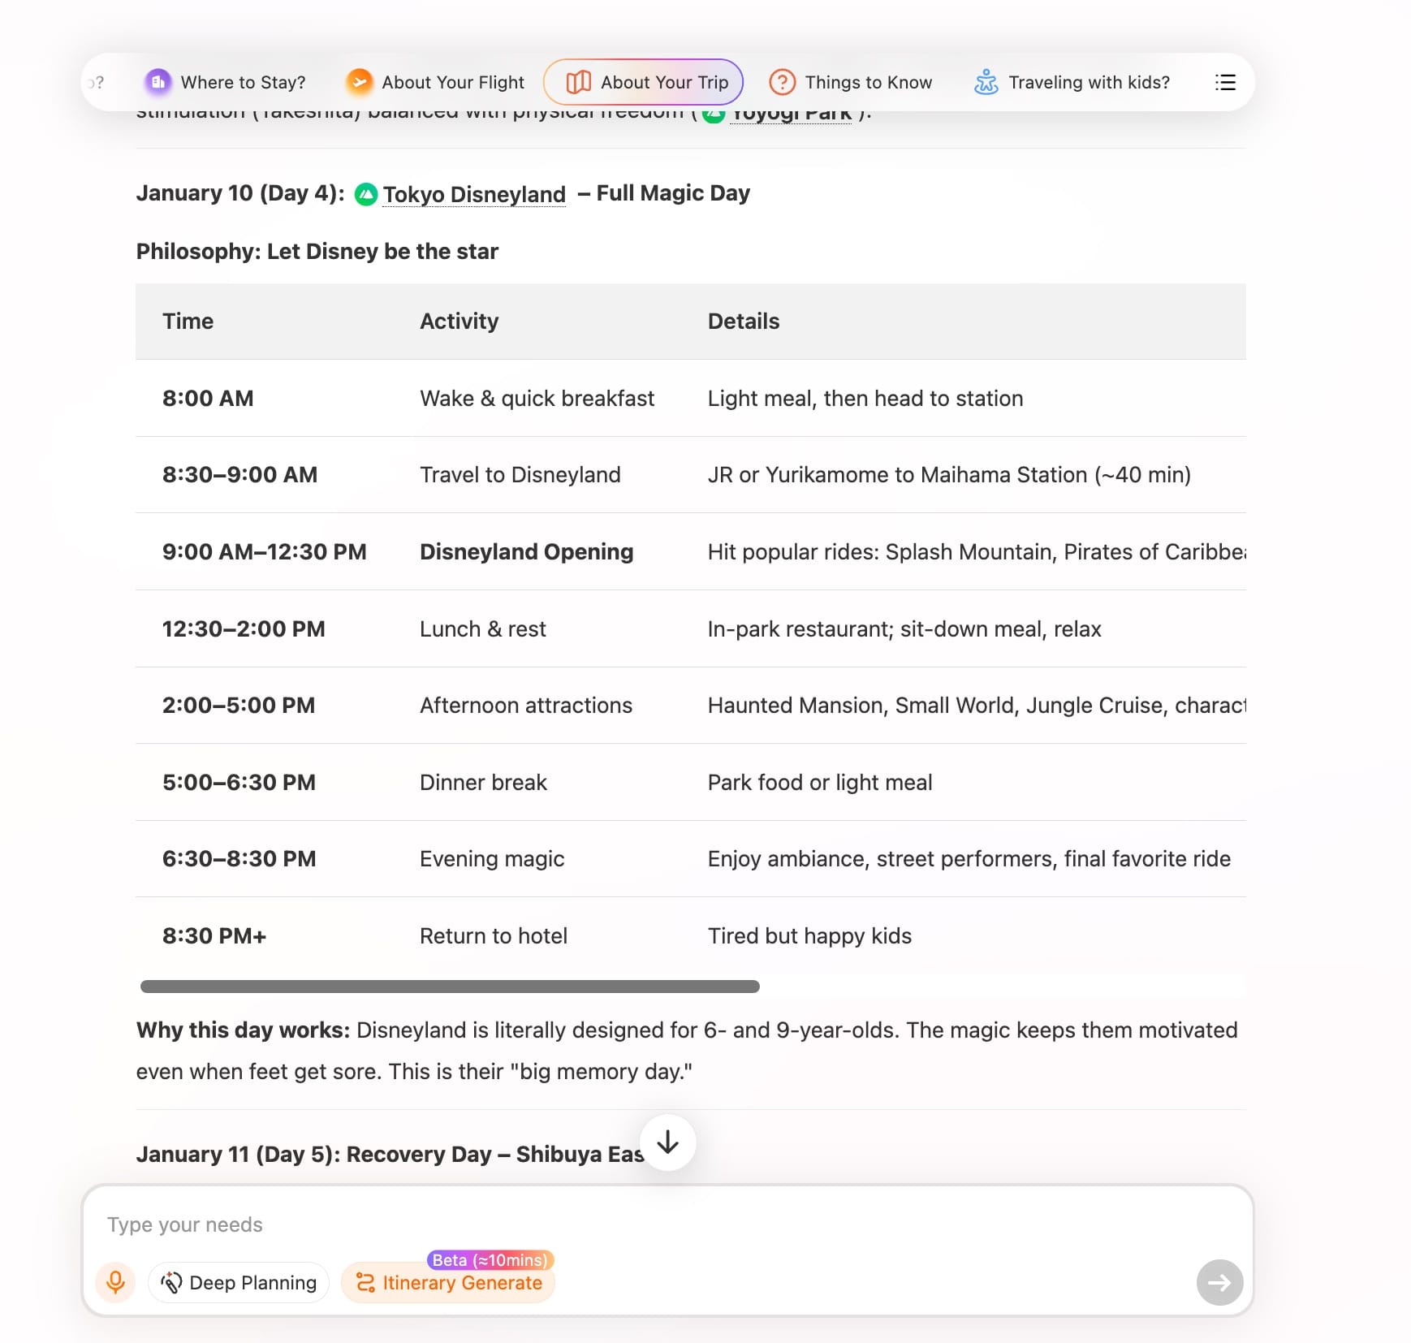1411x1343 pixels.
Task: Click the table's horizontal scrollbar
Action: pos(450,987)
